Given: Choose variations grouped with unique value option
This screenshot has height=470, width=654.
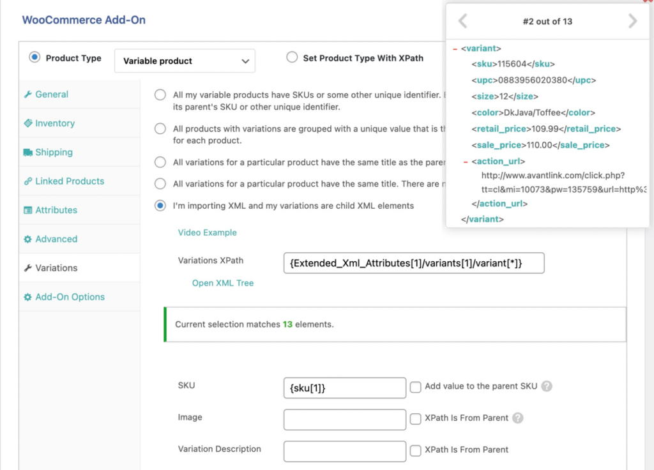Looking at the screenshot, I should click(x=160, y=128).
